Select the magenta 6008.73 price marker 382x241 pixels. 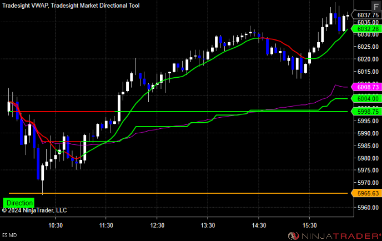coord(366,87)
